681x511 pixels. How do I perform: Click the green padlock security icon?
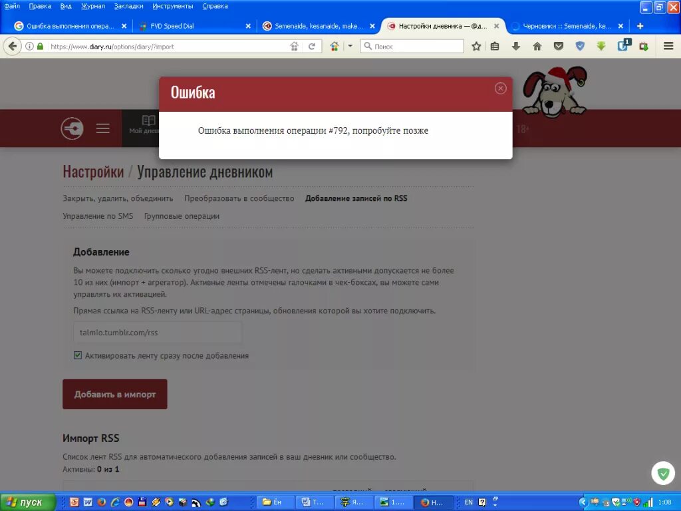(41, 46)
